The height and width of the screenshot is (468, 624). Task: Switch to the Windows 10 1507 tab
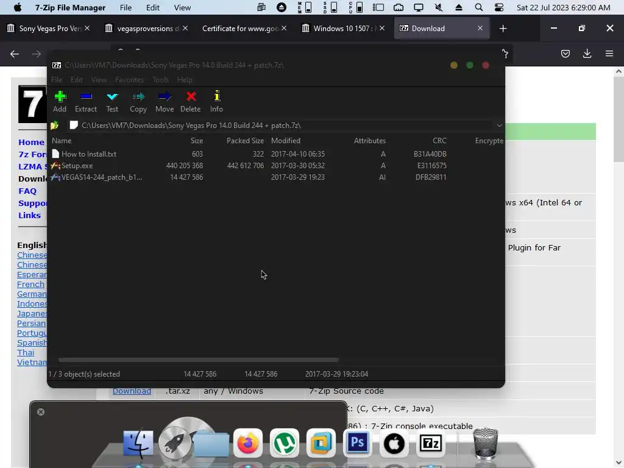click(342, 28)
